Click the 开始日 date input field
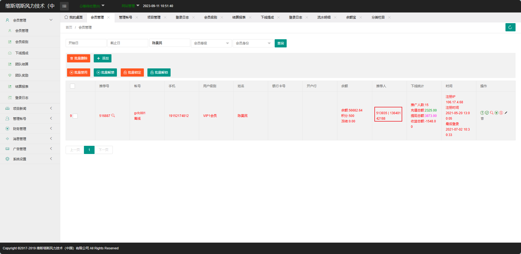Screen dimensions: 521x254 tap(86, 43)
